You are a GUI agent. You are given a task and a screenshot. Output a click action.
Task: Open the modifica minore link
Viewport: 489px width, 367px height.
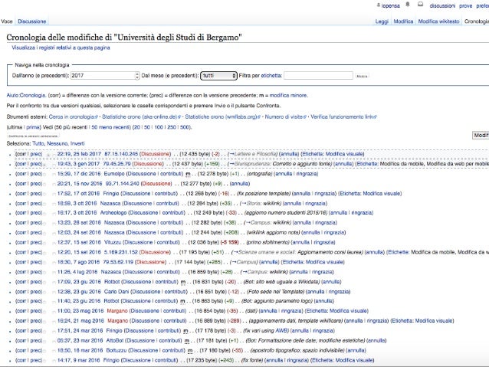(x=288, y=96)
